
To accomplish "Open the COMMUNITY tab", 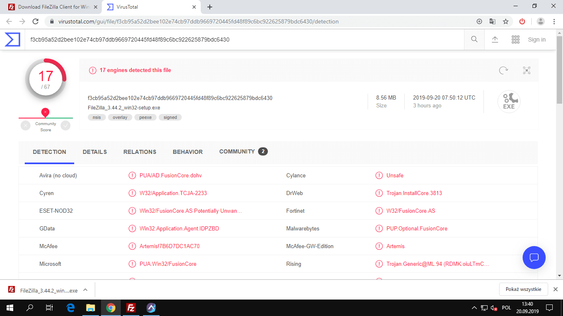I will [243, 152].
